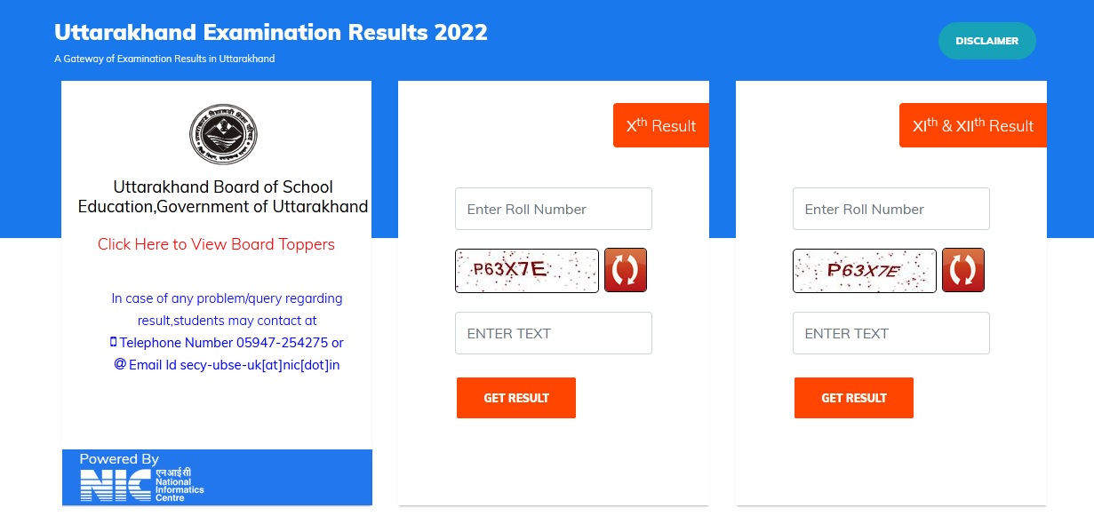Click Enter Text captcha field for XIth & XIIth
The height and width of the screenshot is (532, 1094).
tap(891, 333)
